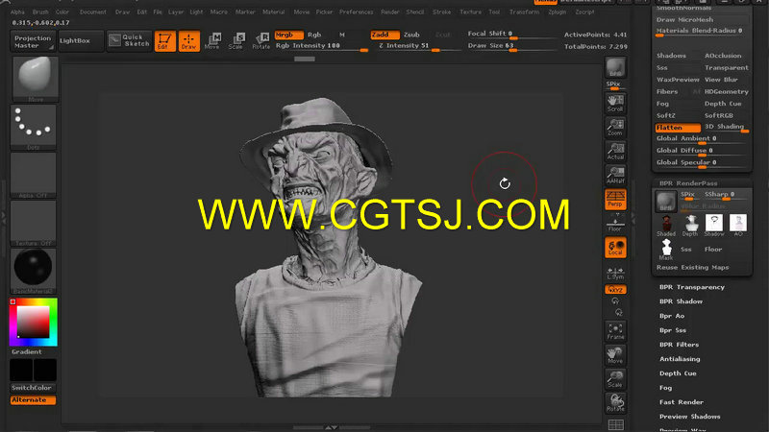
Task: Switch to Rotate mode in top shelf
Action: (x=260, y=41)
